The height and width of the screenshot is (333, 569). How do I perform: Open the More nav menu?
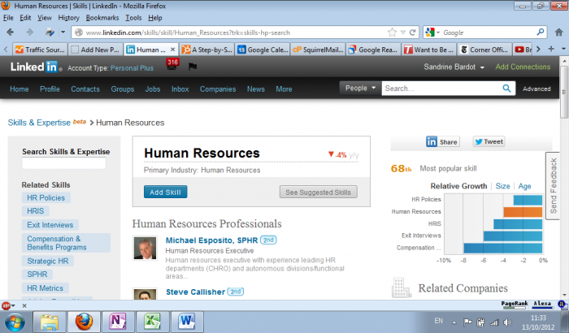[284, 89]
